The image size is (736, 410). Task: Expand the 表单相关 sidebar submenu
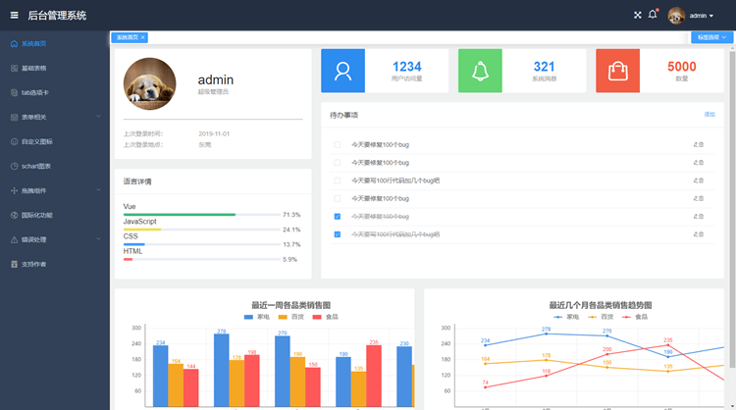pyautogui.click(x=54, y=118)
